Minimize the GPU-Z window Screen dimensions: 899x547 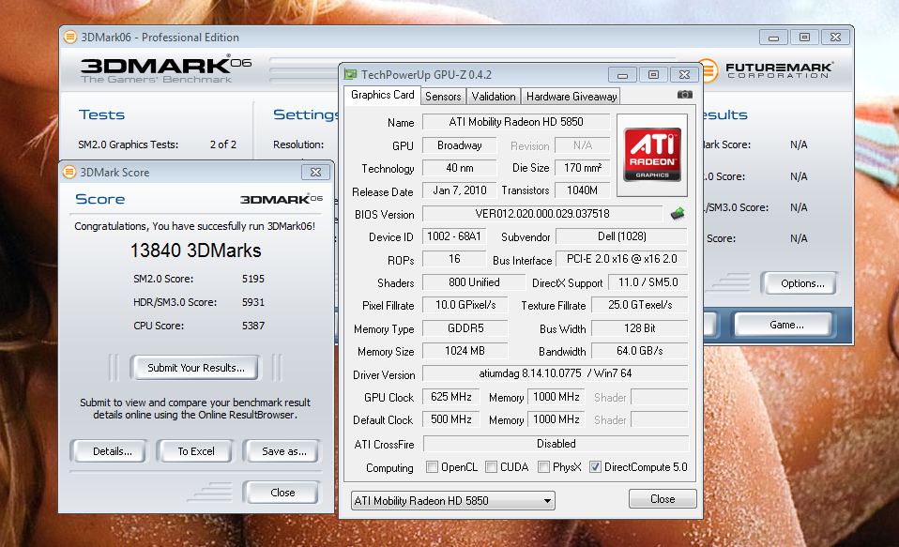click(x=623, y=74)
